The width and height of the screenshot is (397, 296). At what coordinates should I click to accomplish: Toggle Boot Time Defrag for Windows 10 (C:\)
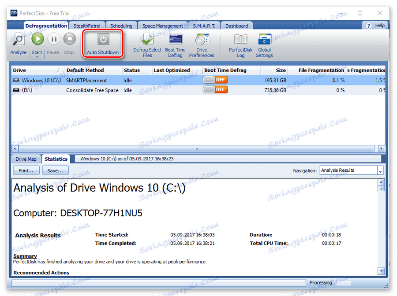(215, 80)
